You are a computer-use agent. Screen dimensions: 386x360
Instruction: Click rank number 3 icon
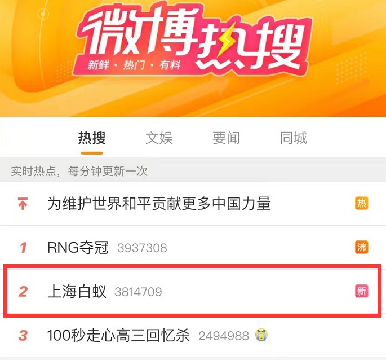(x=23, y=335)
